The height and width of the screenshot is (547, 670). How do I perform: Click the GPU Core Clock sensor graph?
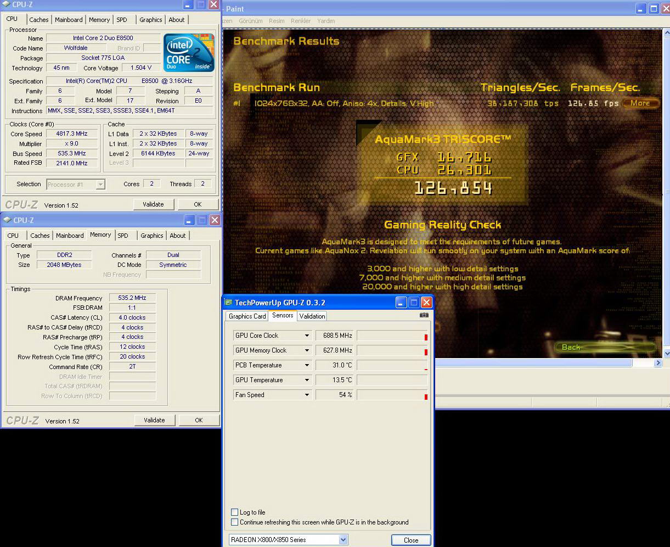pyautogui.click(x=392, y=336)
